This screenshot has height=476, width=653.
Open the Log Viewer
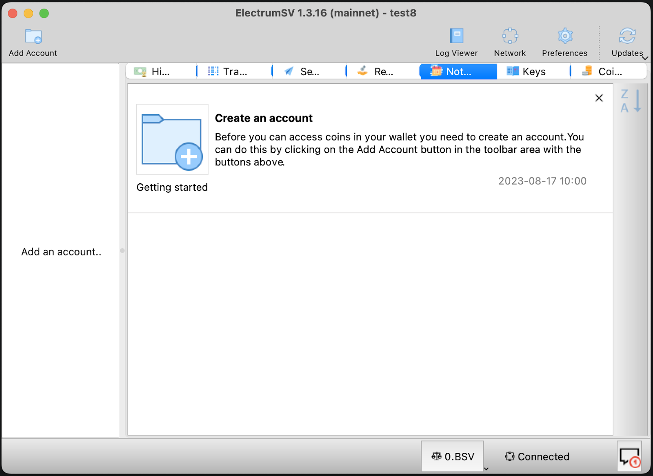(x=456, y=42)
